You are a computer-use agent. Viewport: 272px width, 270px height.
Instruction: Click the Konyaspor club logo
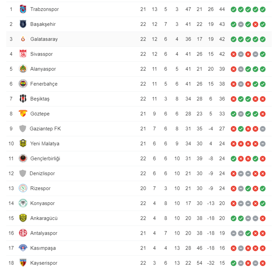pos(23,203)
